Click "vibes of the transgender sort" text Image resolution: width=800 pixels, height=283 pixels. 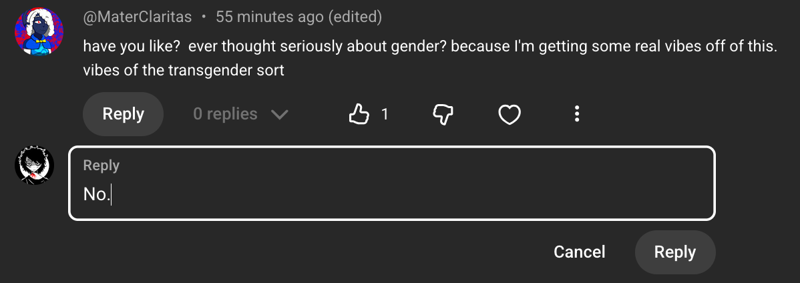coord(184,70)
